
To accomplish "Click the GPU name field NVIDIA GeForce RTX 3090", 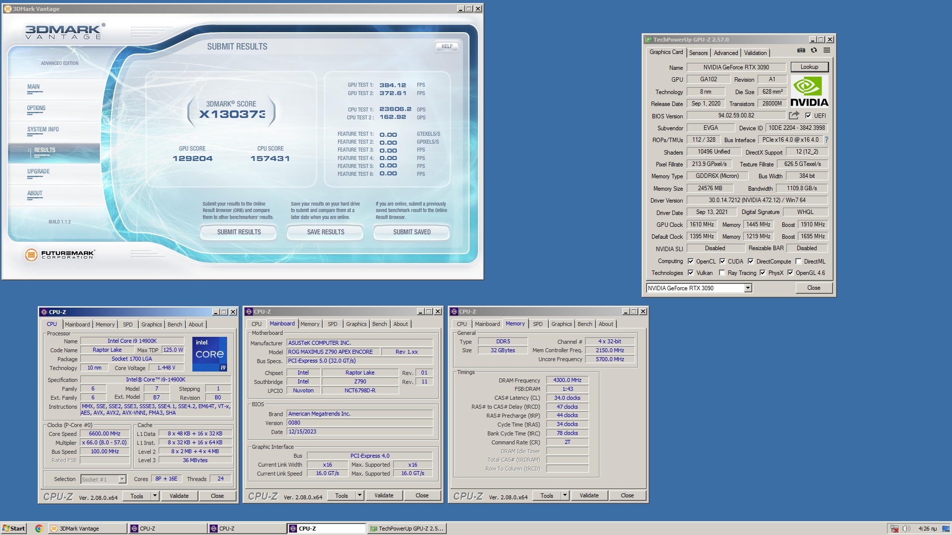I will coord(736,67).
